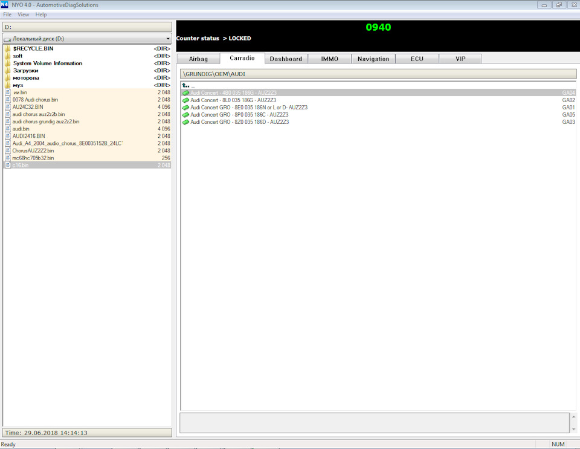This screenshot has height=449, width=580.
Task: Go to the Navigation tab
Action: point(373,59)
